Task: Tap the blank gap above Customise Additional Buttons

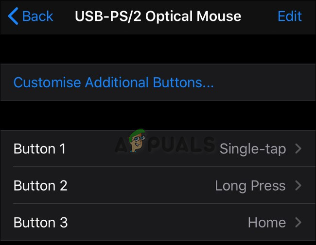Action: [x=158, y=49]
